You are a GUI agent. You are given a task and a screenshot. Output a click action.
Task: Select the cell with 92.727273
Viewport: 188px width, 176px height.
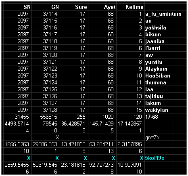click(x=102, y=165)
